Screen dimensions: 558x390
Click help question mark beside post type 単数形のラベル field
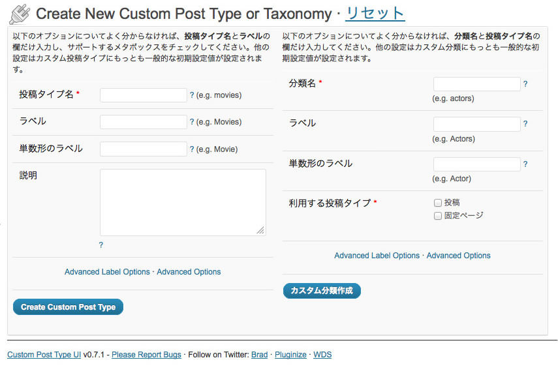pos(192,149)
